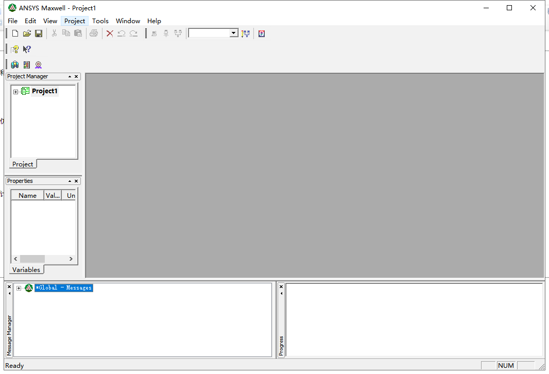Viewport: 549px width, 374px height.
Task: Click the Undo toolbar icon
Action: point(121,33)
